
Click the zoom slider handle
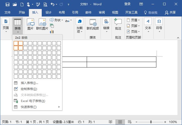(x=151, y=122)
